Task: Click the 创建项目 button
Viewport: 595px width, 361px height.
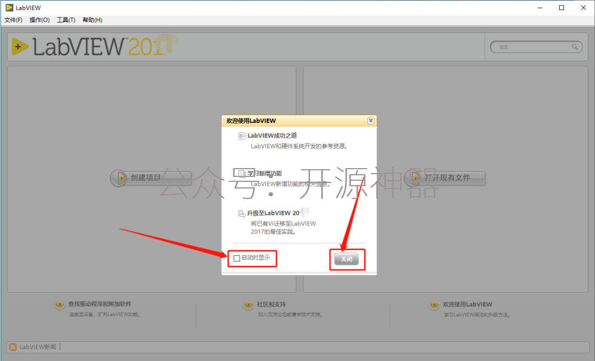Action: click(150, 177)
